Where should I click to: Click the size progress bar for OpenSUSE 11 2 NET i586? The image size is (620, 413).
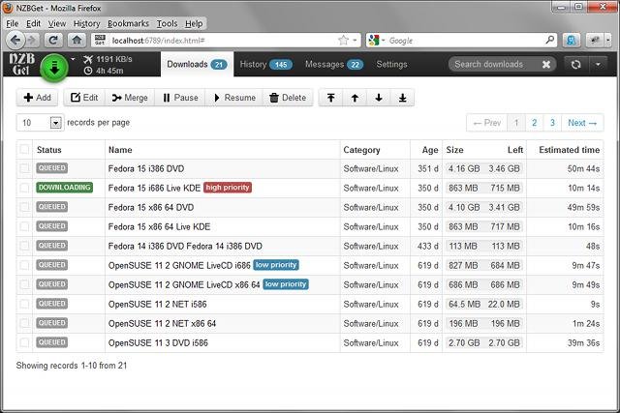(x=484, y=304)
